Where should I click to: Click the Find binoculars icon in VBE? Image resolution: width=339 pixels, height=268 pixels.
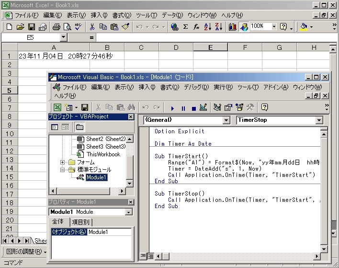132,107
